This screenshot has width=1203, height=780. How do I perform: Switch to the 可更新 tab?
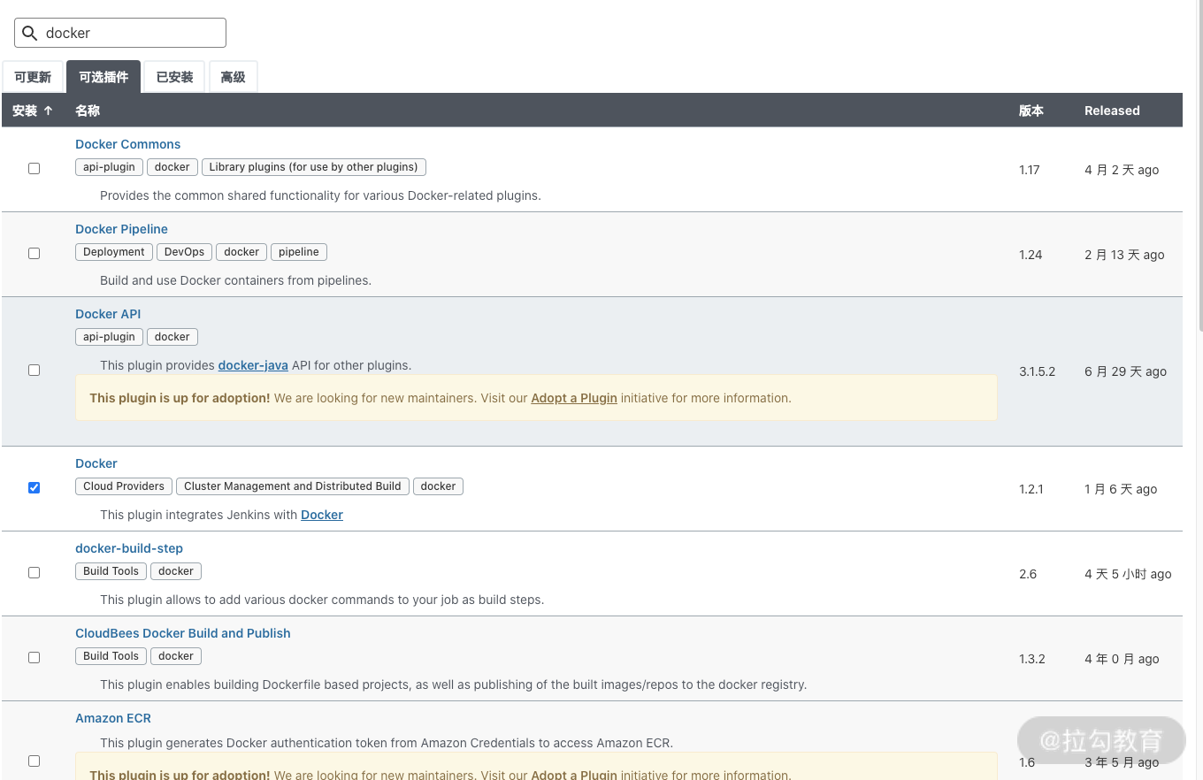pos(33,77)
